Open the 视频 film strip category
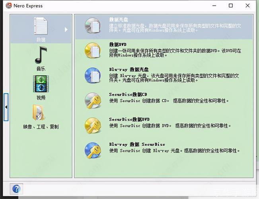The width and height of the screenshot is (259, 199). [41, 84]
